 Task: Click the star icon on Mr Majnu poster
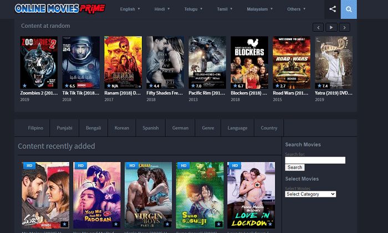pyautogui.click(x=64, y=224)
